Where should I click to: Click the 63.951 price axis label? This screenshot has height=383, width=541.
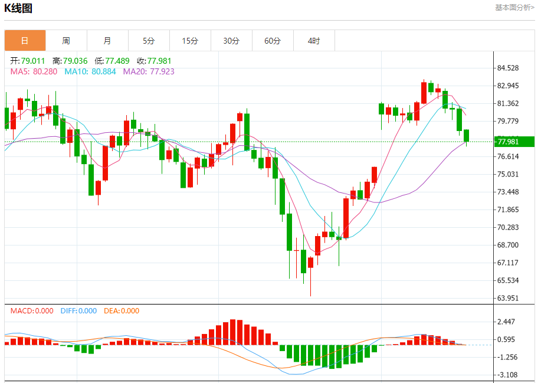point(508,298)
